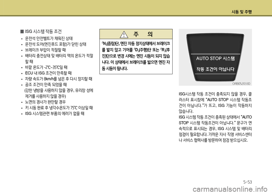The height and width of the screenshot is (194, 272).
Task: Click the '주 의' caution title
Action: pyautogui.click(x=143, y=34)
